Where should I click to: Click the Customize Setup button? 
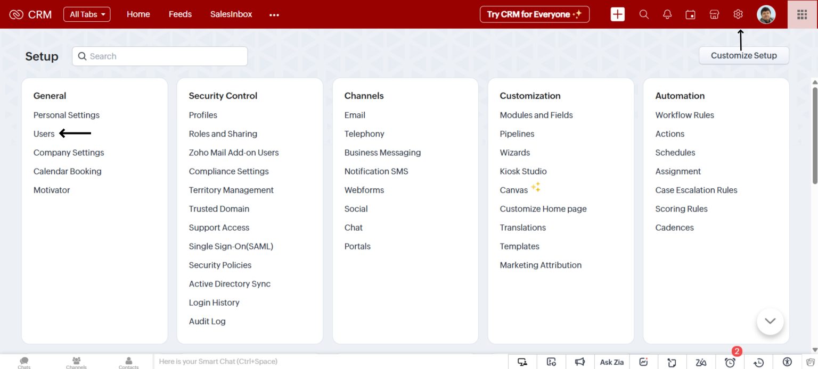743,55
